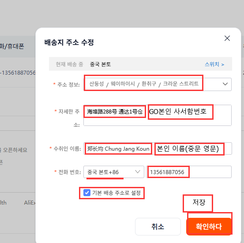Click the 취소 button

pyautogui.click(x=158, y=227)
